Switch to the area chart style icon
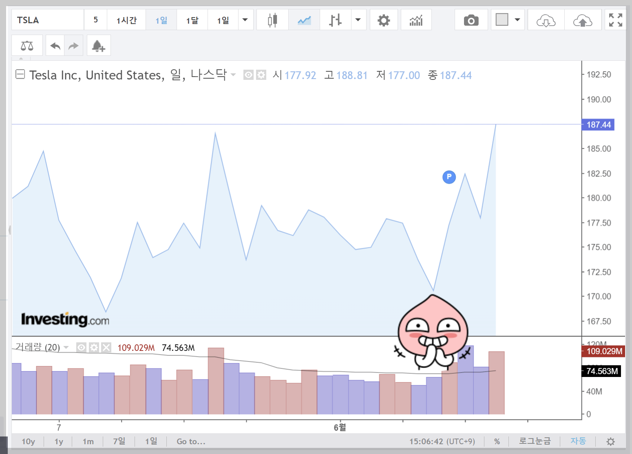Screen dimensions: 632x454 pos(304,19)
